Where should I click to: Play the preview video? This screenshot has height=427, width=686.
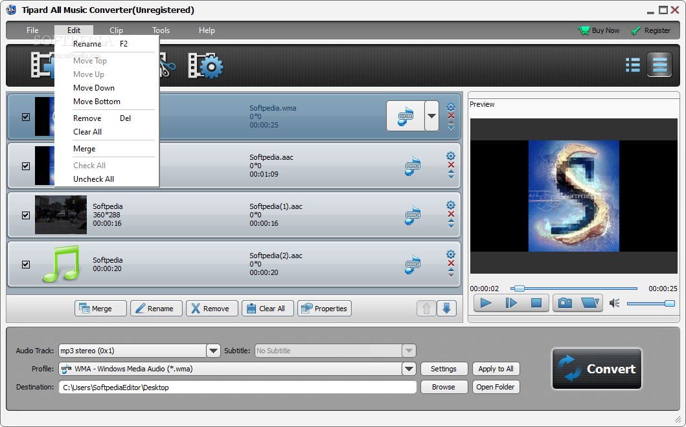[x=486, y=303]
